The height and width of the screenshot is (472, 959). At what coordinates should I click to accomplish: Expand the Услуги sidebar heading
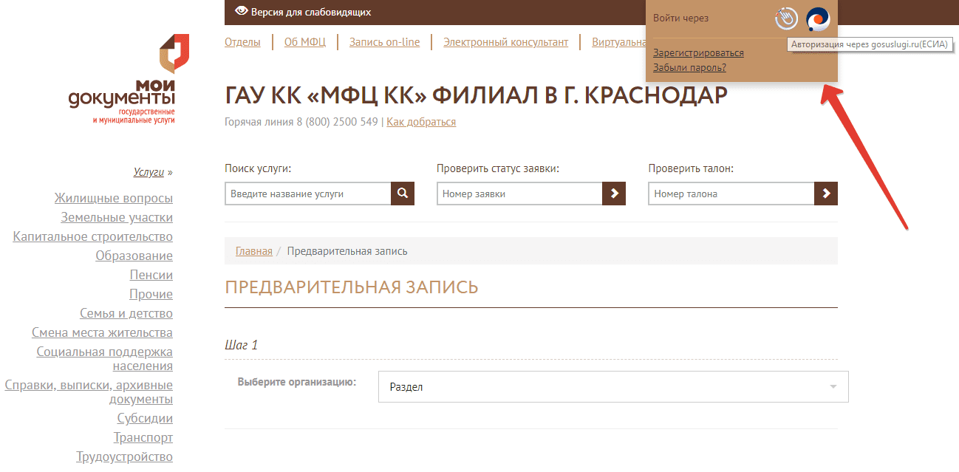click(149, 172)
